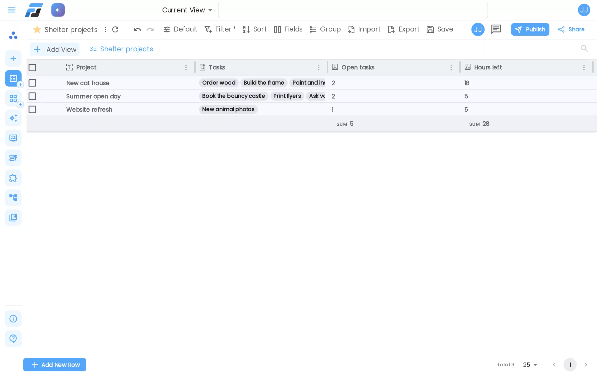597x373 pixels.
Task: Check the Website refresh row checkbox
Action: (x=32, y=109)
